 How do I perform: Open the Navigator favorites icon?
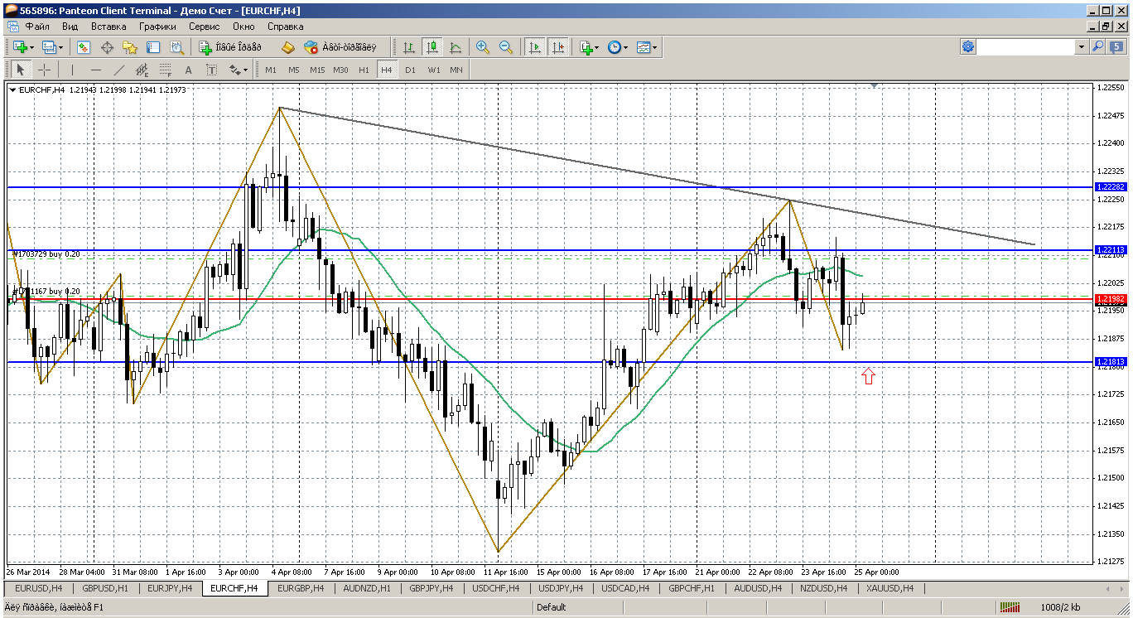[x=130, y=47]
